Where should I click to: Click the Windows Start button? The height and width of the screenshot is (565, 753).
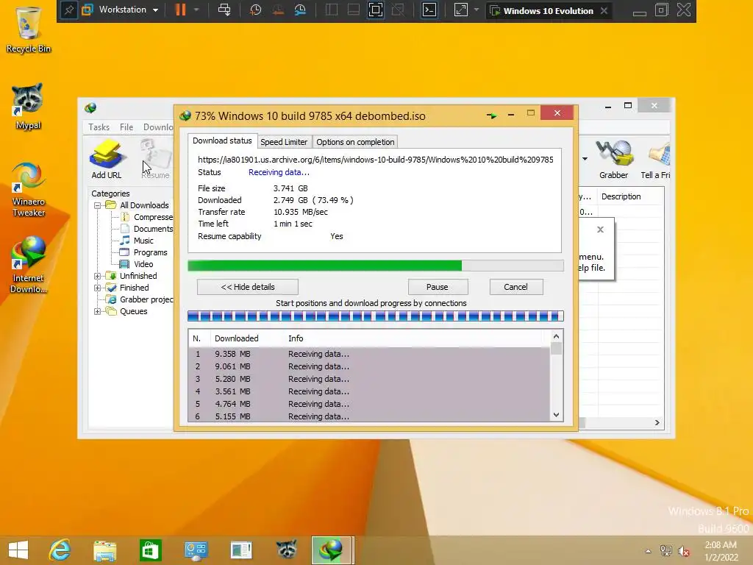18,550
